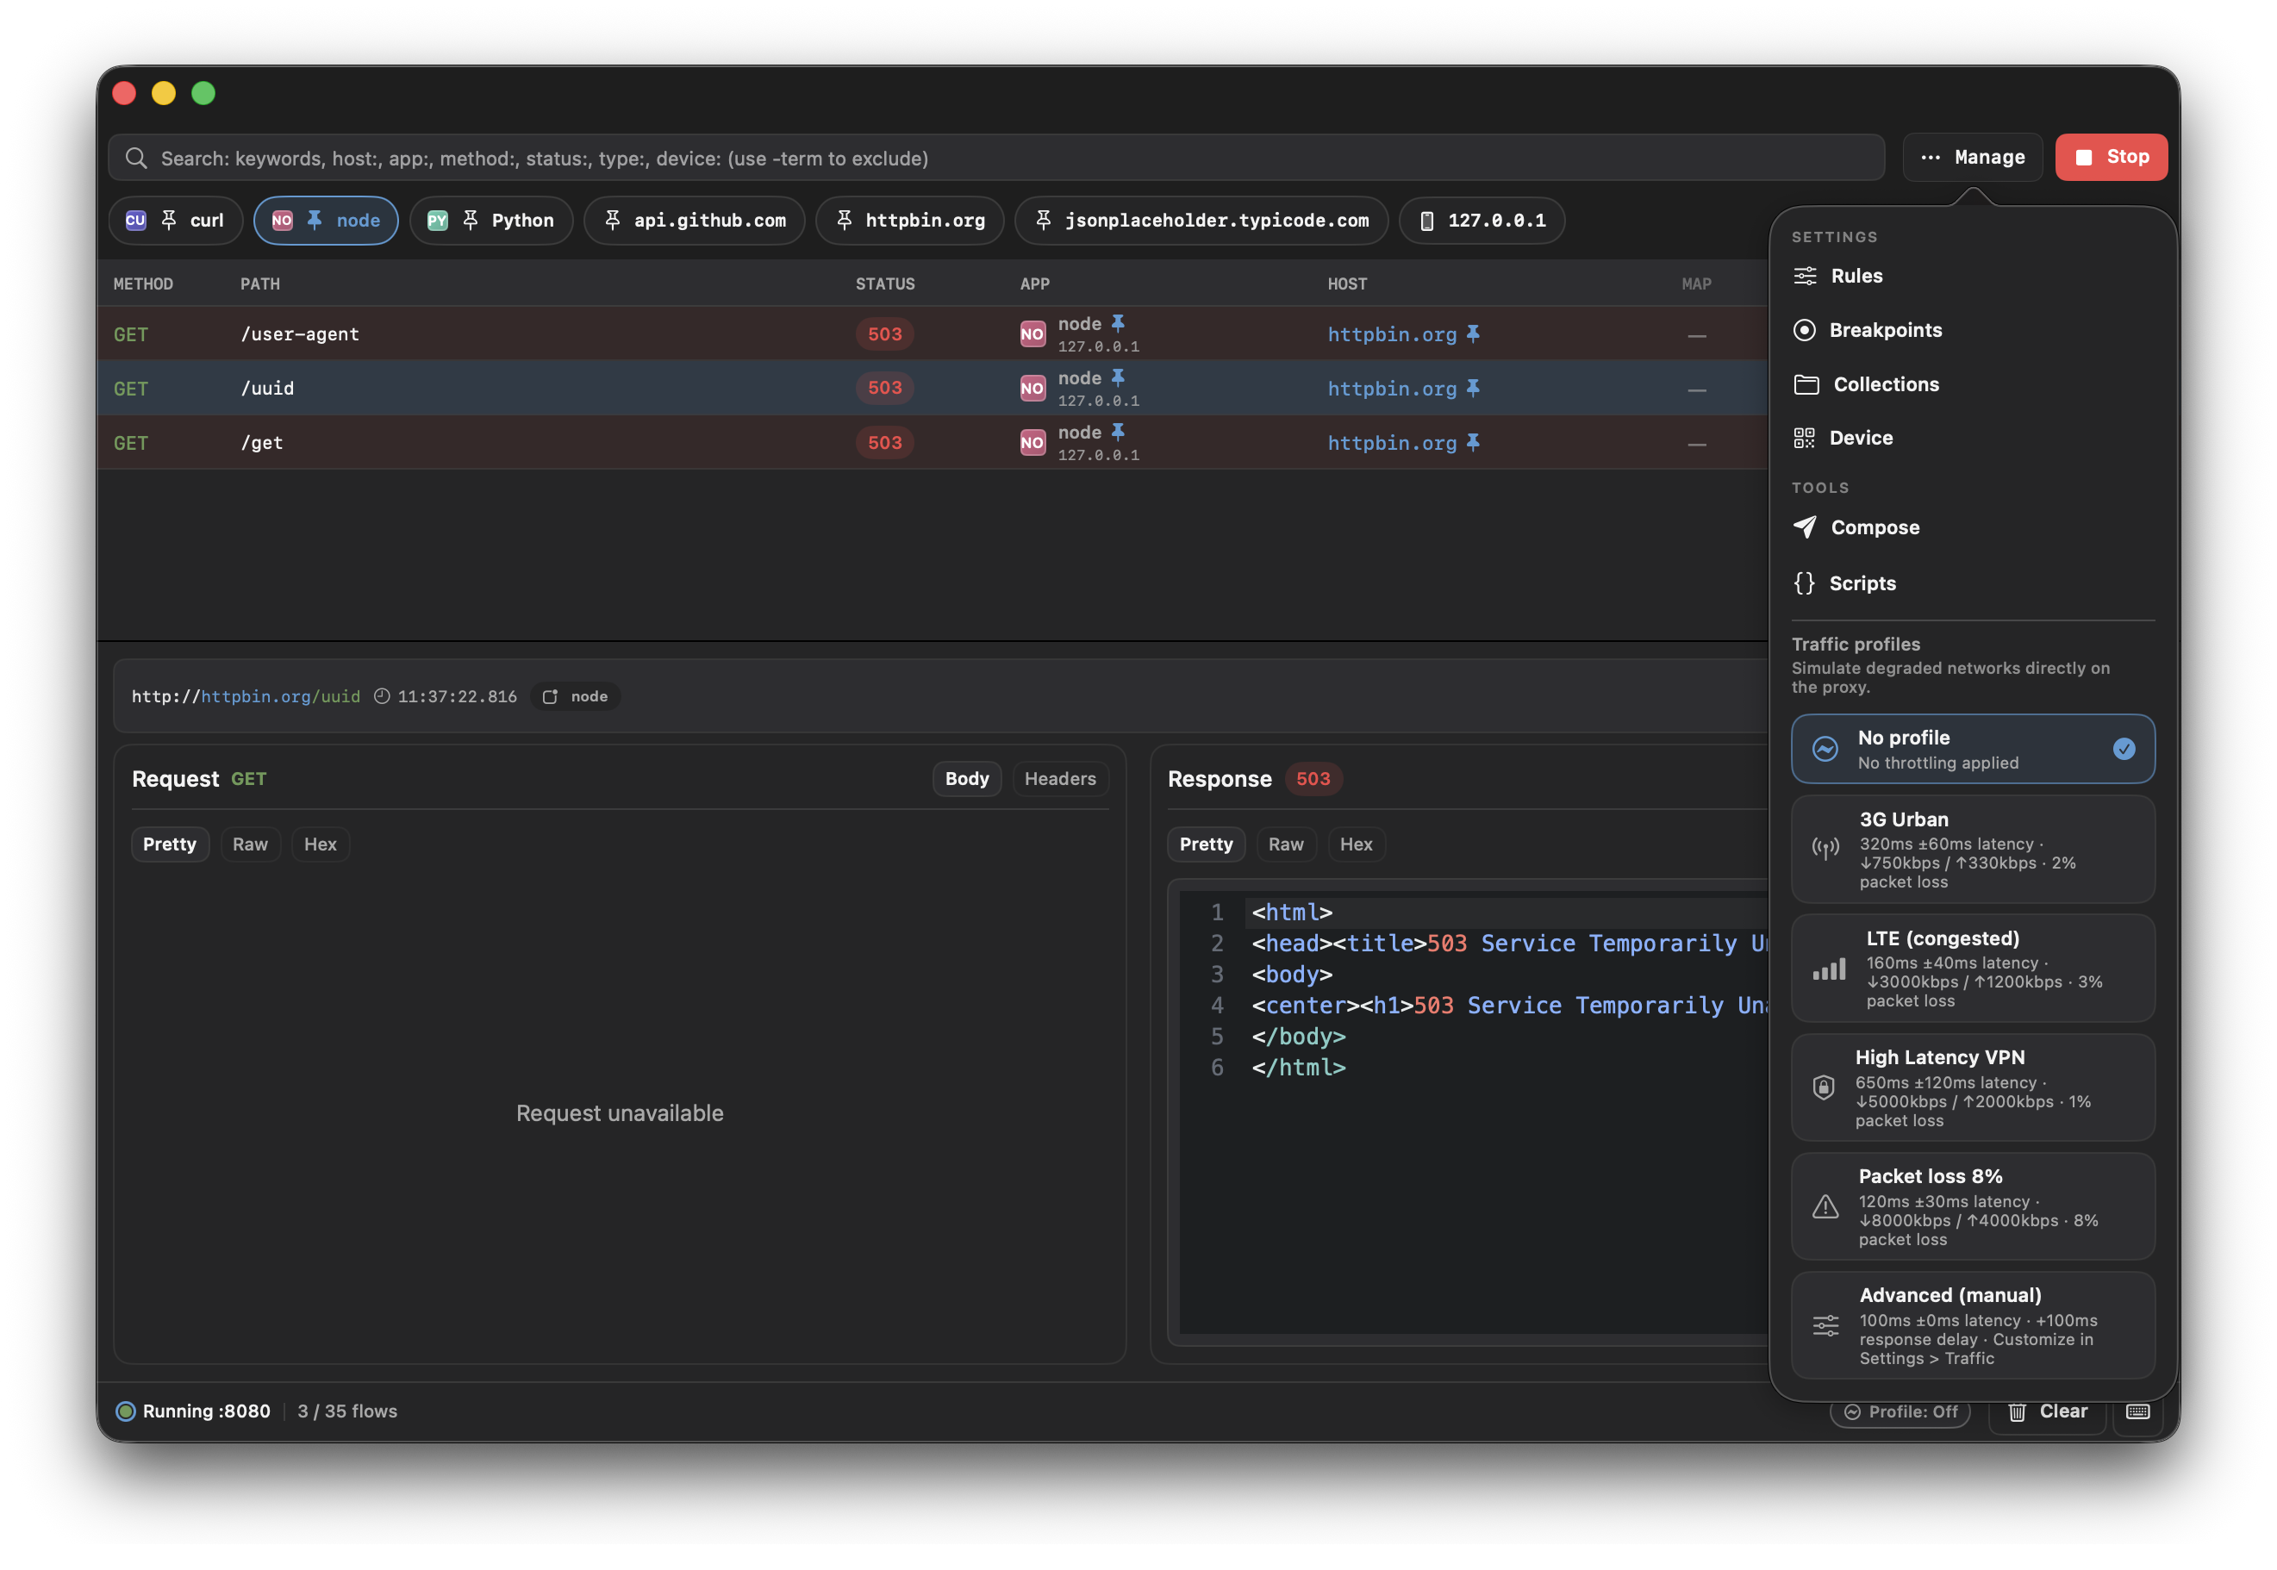Focus the search keywords field
2277x1570 pixels.
point(995,159)
